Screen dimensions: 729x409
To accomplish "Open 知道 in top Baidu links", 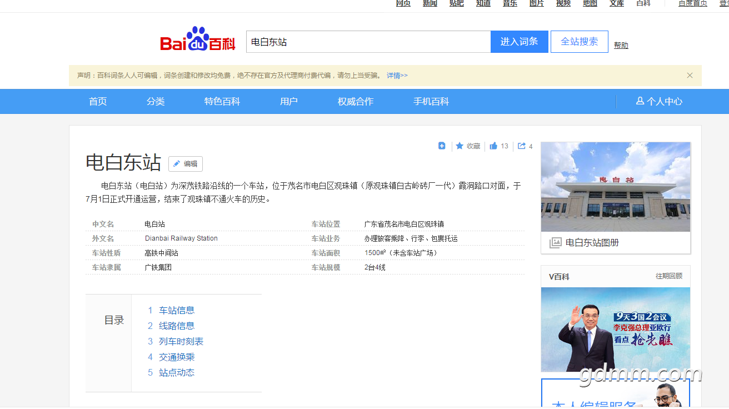I will [483, 3].
